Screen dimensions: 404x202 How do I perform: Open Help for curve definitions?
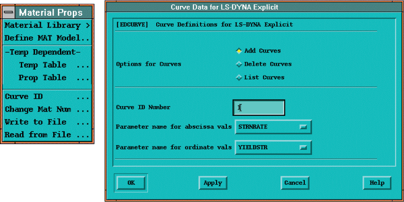(x=377, y=183)
